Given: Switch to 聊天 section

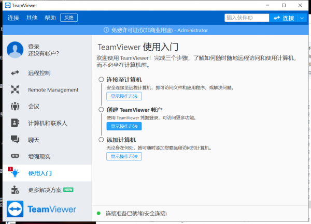Looking at the screenshot, I should (x=47, y=140).
